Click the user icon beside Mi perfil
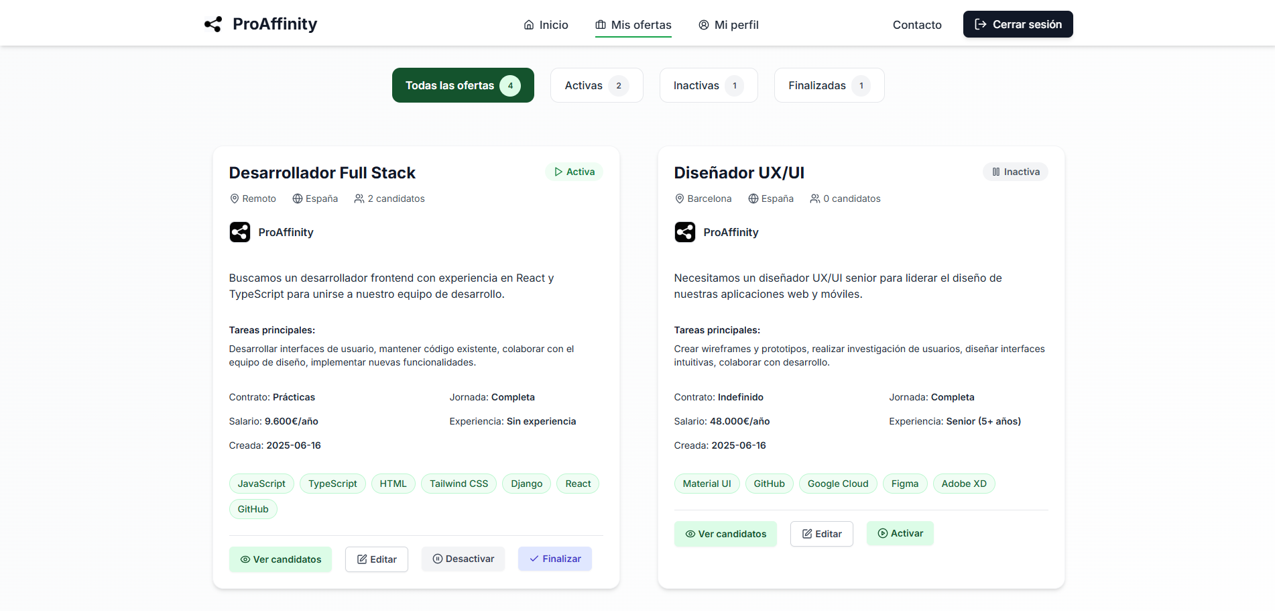This screenshot has height=611, width=1275. pyautogui.click(x=704, y=25)
